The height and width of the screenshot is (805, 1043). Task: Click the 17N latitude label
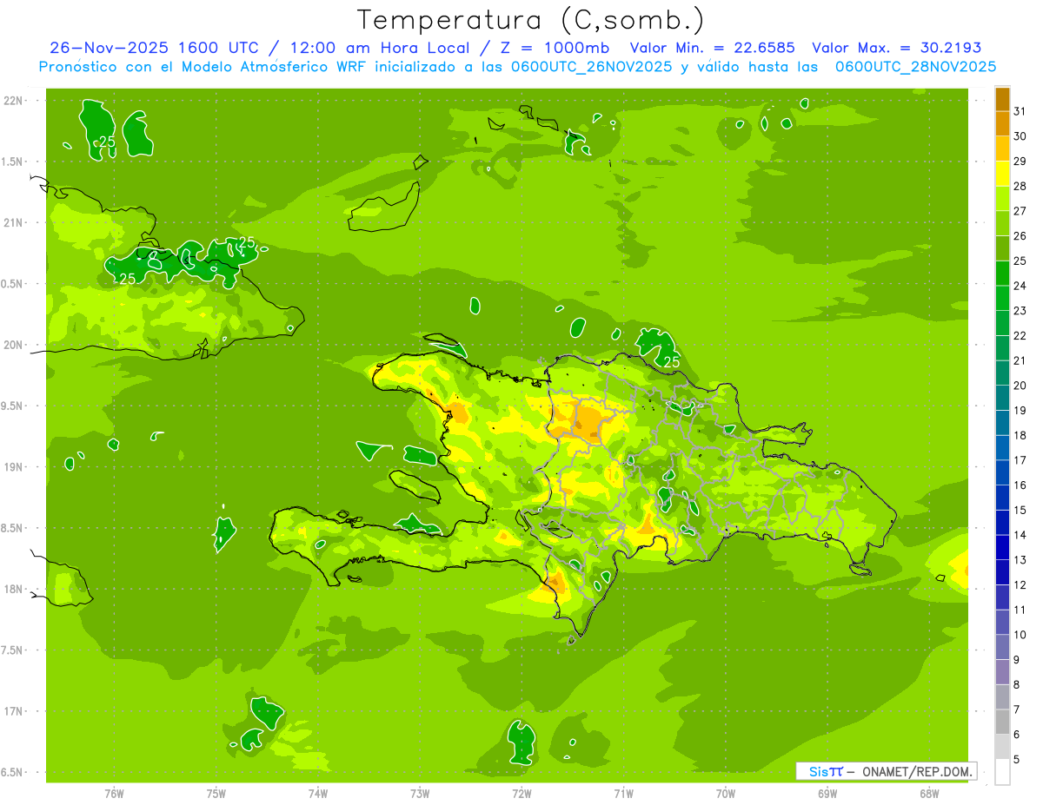tap(13, 711)
